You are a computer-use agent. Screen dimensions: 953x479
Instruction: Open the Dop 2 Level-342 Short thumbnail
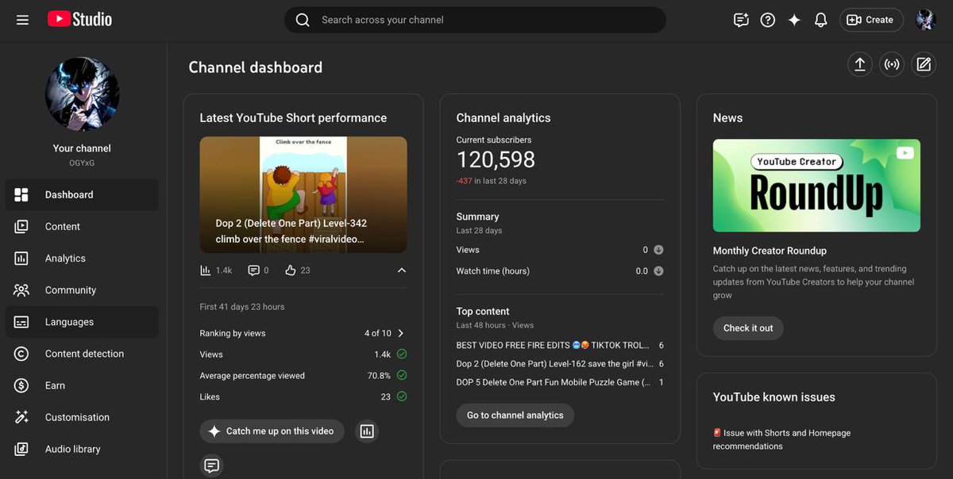pos(303,195)
